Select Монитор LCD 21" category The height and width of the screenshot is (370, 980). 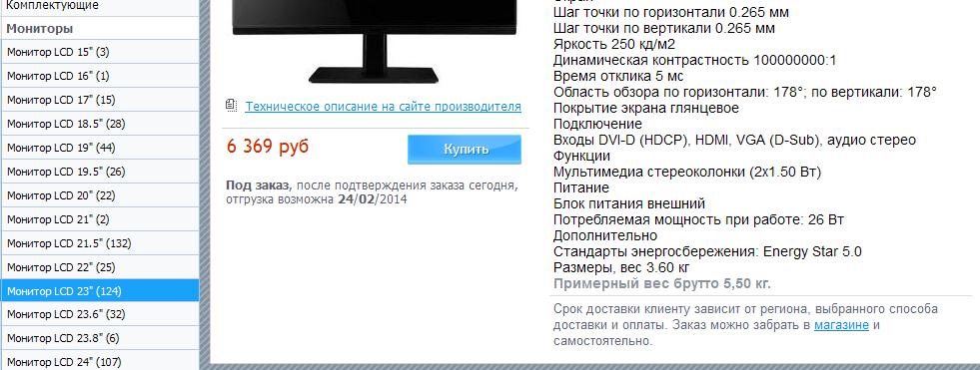(100, 219)
